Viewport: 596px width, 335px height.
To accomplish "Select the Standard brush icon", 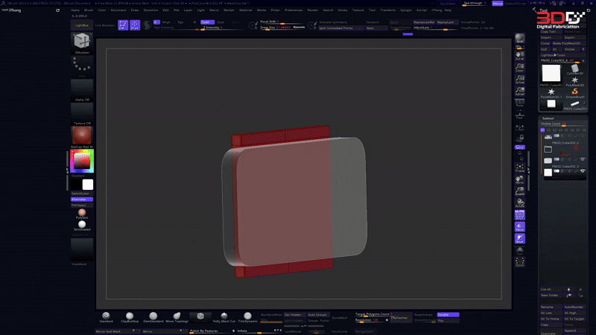I will tap(106, 316).
